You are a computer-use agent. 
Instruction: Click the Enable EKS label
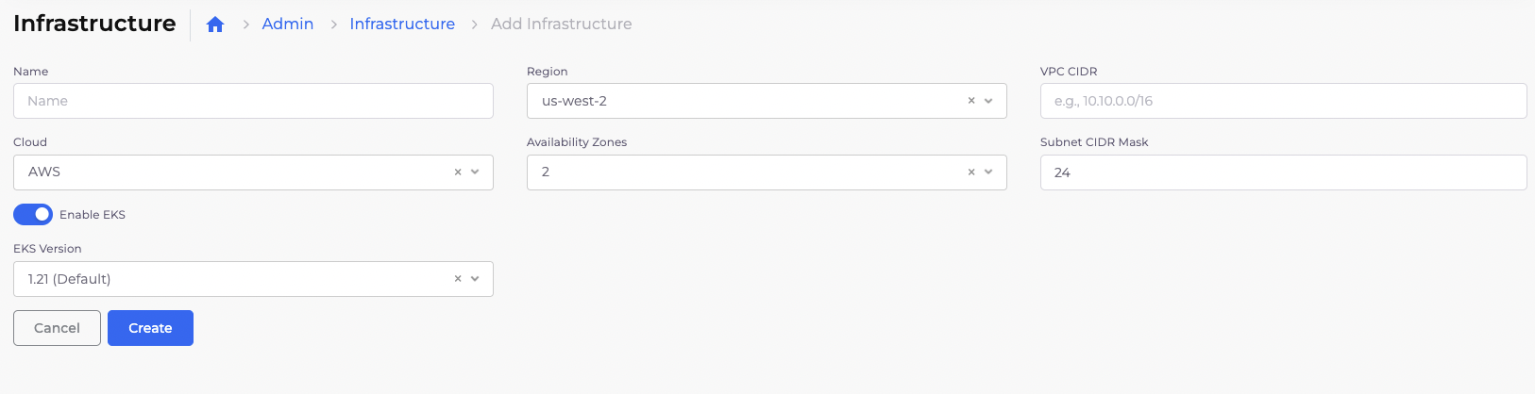tap(93, 215)
